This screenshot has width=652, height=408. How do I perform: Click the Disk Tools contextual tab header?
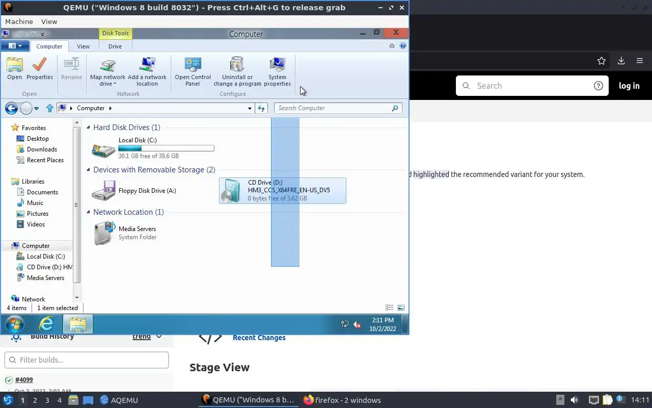pos(116,34)
